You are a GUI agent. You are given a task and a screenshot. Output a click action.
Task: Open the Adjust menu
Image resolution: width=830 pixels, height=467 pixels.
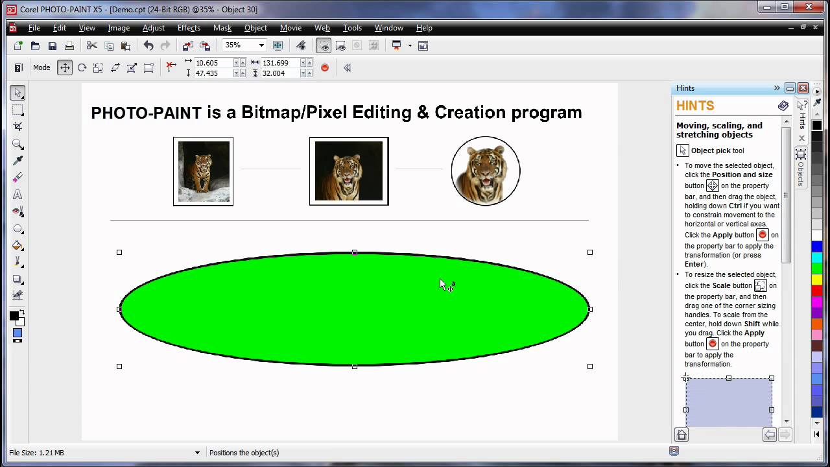[154, 28]
